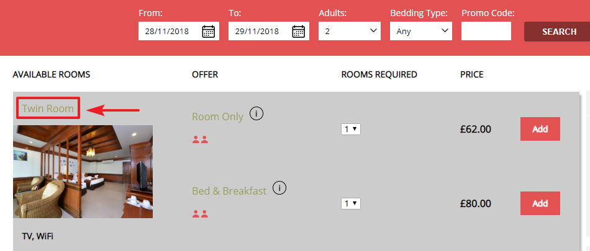Change rooms required for Room Only

pyautogui.click(x=351, y=130)
